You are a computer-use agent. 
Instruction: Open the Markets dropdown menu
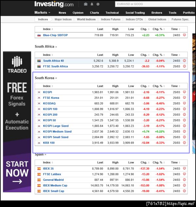pyautogui.click(x=42, y=13)
